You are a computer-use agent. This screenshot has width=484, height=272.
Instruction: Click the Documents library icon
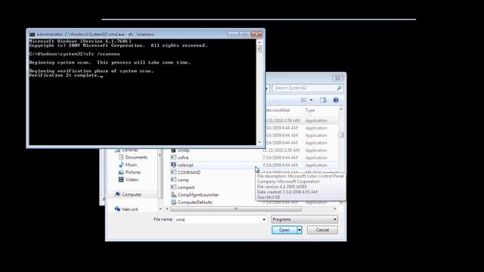(x=121, y=157)
